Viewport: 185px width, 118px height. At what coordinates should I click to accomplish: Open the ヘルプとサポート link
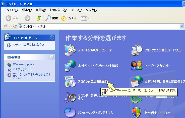23,69
